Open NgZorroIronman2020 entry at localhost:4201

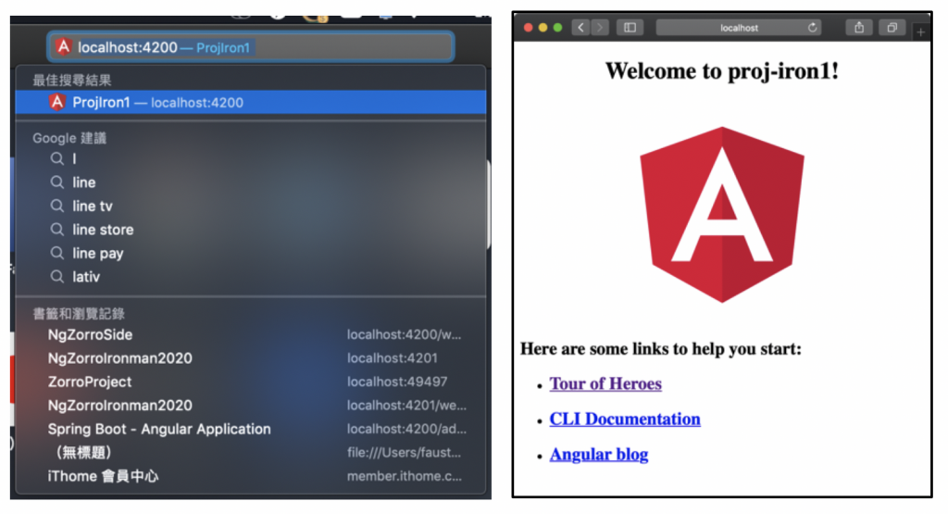pos(250,358)
